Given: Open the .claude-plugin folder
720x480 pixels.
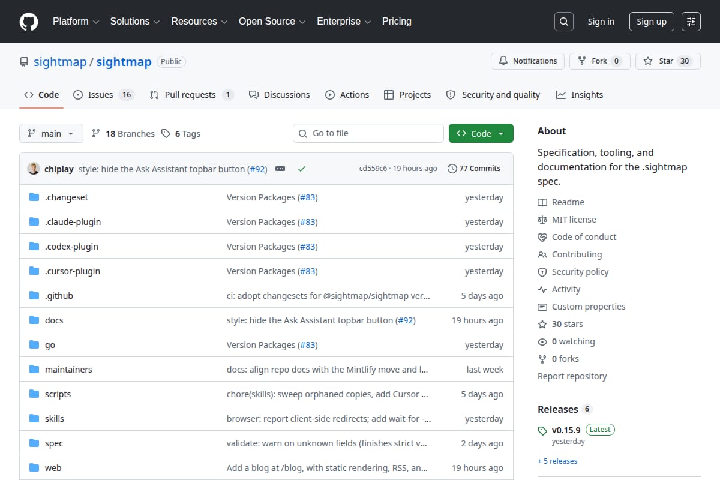Looking at the screenshot, I should click(x=73, y=222).
